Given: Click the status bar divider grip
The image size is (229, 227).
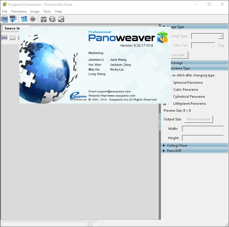Looking at the screenshot, I should 89,223.
